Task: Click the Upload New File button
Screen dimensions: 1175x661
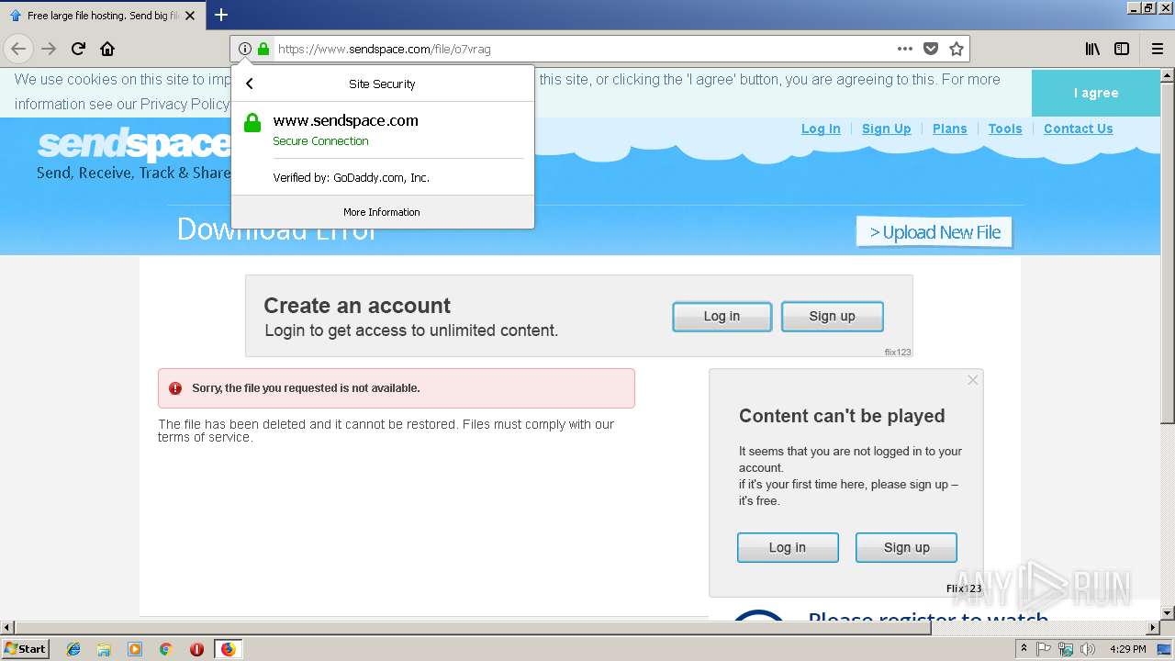Action: click(x=934, y=232)
